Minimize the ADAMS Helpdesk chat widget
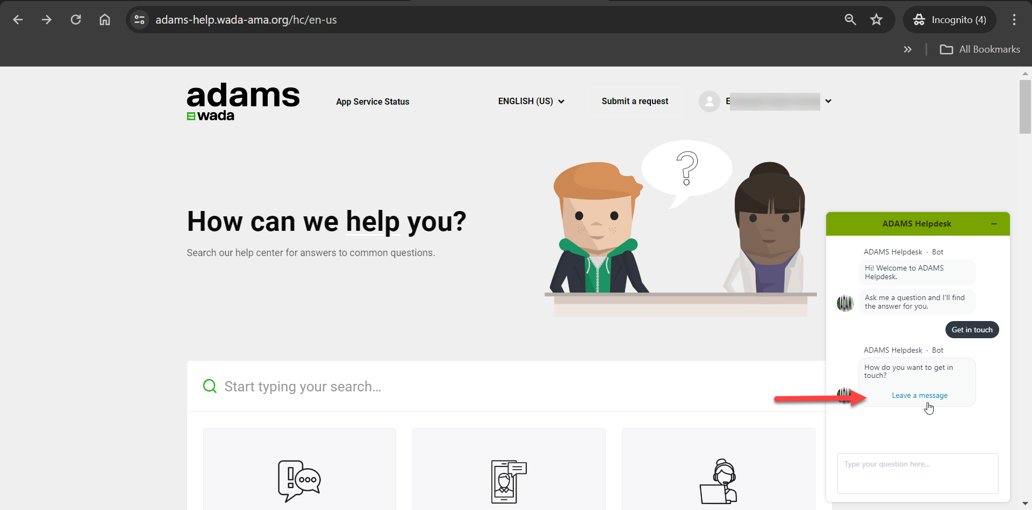Viewport: 1032px width, 510px height. coord(994,224)
